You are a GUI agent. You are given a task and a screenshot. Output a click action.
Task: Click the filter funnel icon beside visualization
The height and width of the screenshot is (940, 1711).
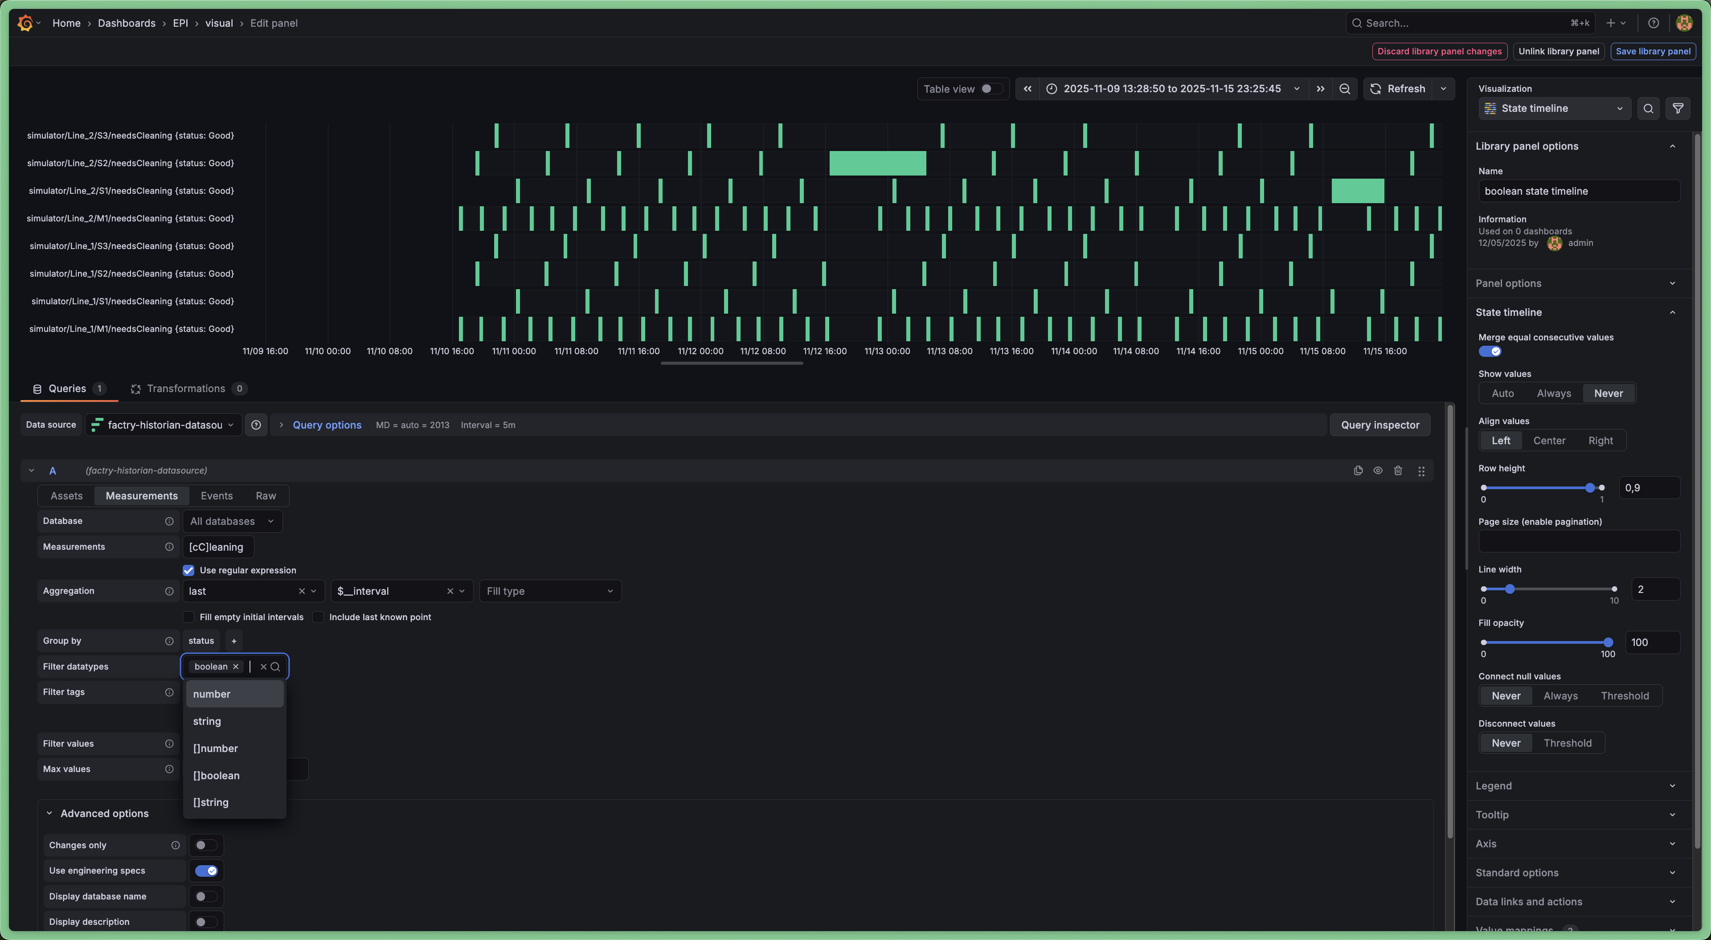click(x=1678, y=108)
